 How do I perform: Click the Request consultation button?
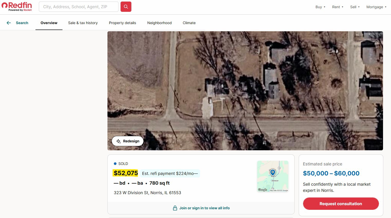(341, 204)
